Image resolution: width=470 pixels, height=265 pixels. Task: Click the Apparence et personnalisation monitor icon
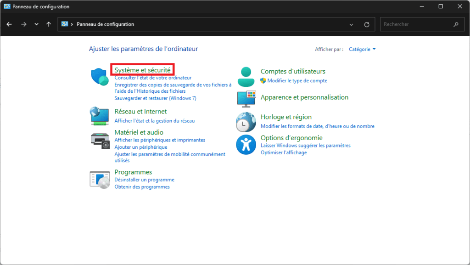tap(246, 99)
